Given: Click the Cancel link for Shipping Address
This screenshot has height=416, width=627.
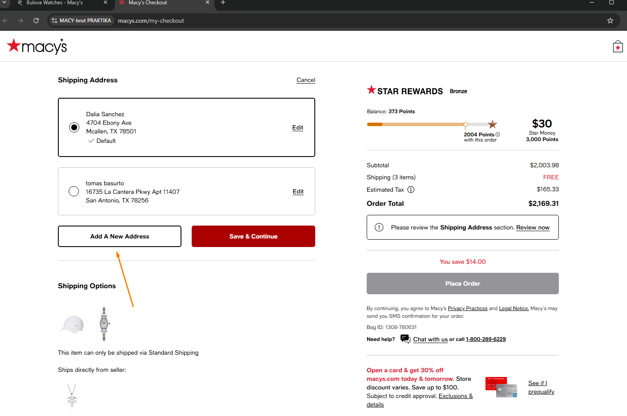Looking at the screenshot, I should coord(306,80).
